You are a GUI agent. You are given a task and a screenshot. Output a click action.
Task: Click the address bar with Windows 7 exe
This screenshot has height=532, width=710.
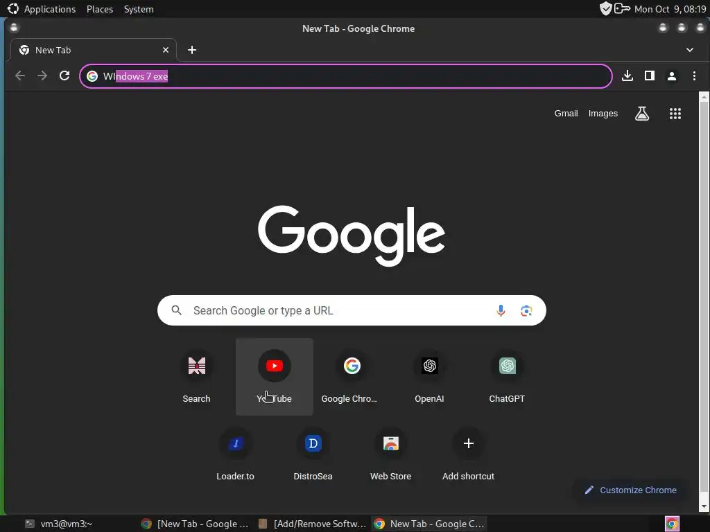(x=345, y=76)
